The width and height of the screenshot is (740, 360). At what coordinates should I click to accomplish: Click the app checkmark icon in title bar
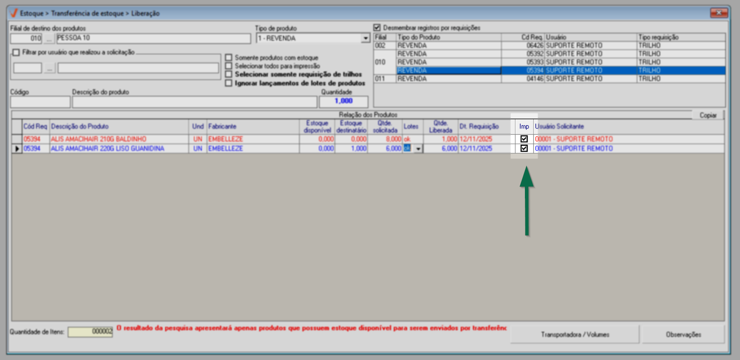click(x=13, y=13)
